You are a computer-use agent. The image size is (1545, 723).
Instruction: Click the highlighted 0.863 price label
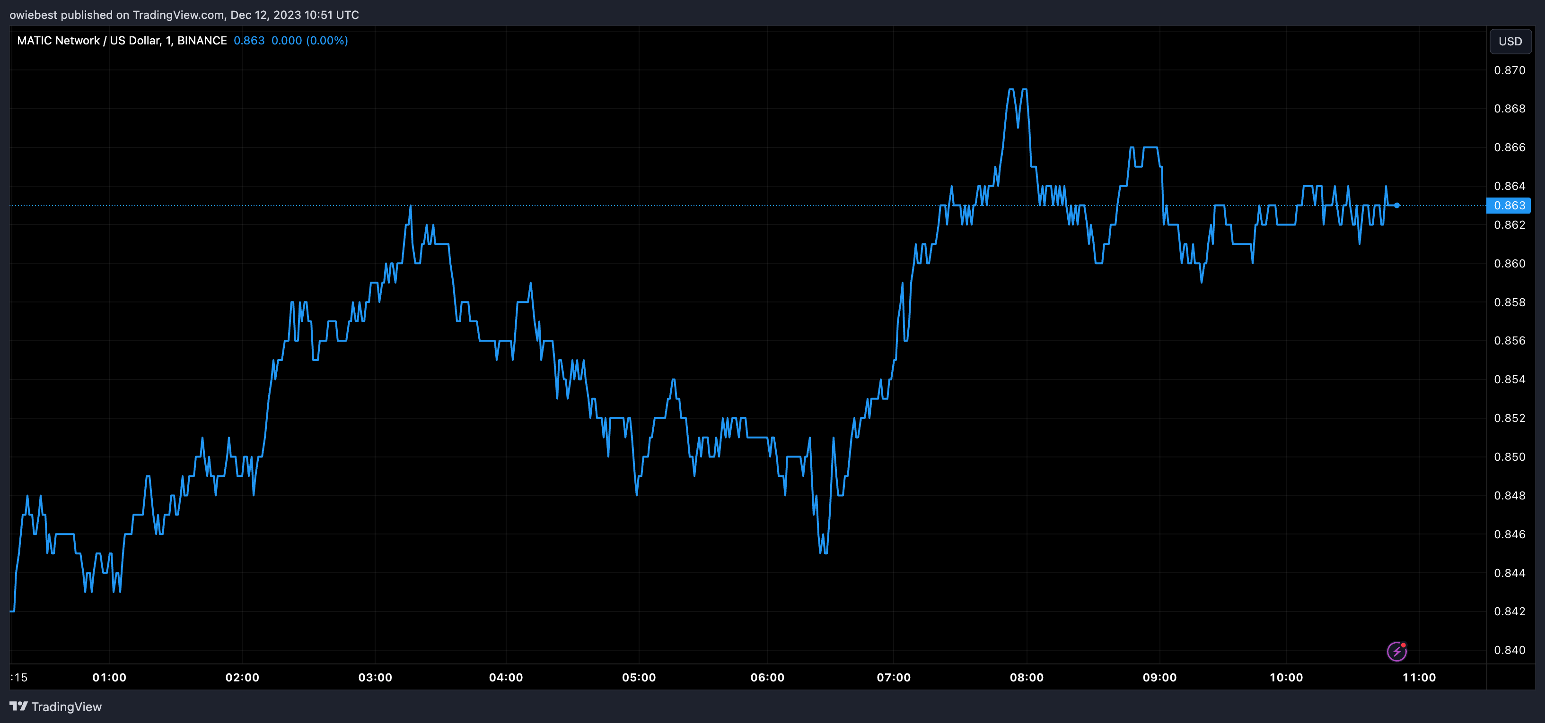1509,206
